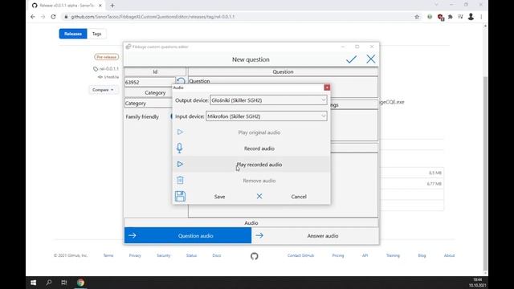Click the play original audio icon

pos(180,132)
